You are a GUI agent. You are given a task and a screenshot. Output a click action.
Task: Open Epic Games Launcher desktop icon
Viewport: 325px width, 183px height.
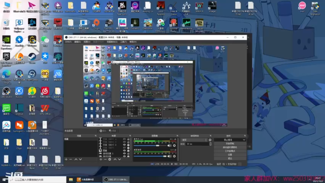[x=6, y=59]
